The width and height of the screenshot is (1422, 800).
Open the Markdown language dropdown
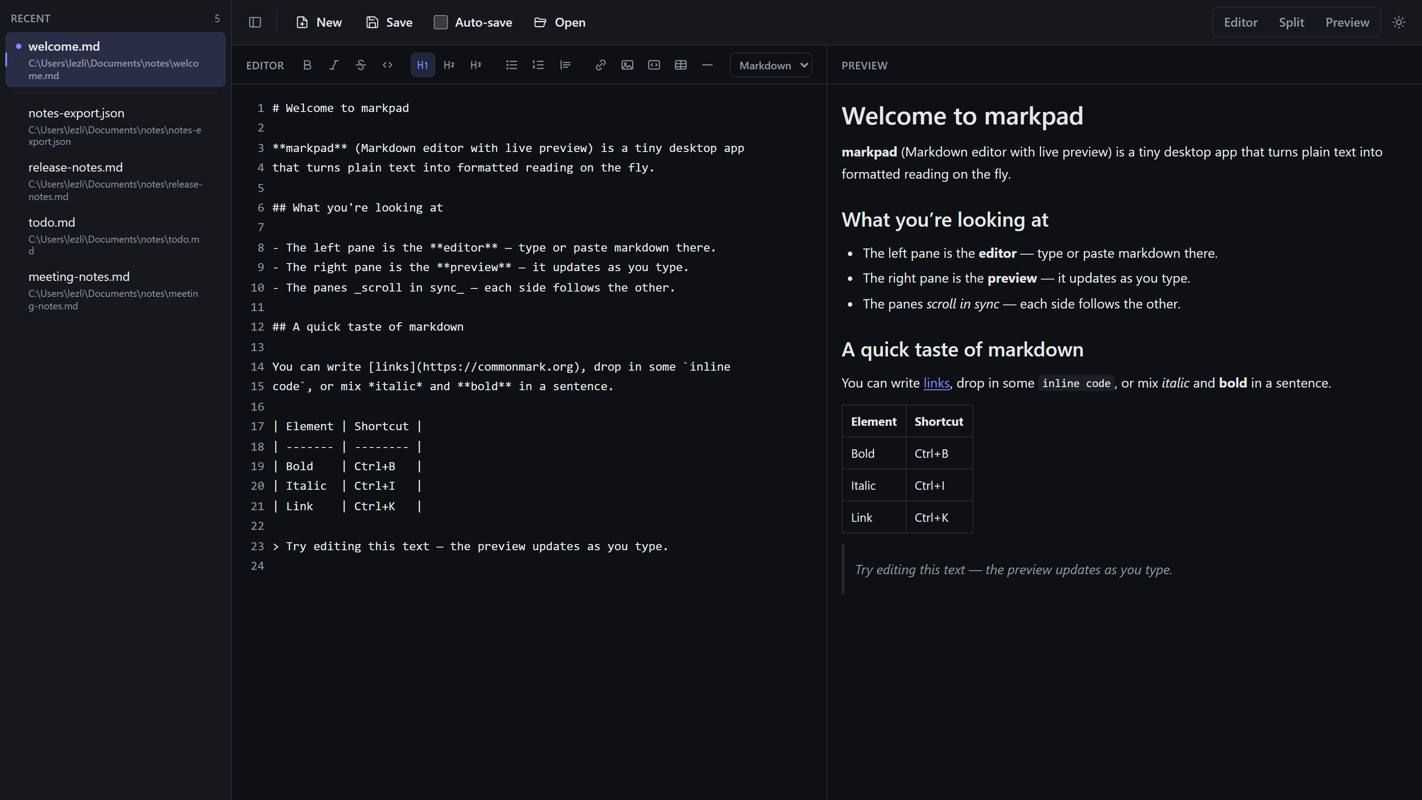(x=771, y=65)
